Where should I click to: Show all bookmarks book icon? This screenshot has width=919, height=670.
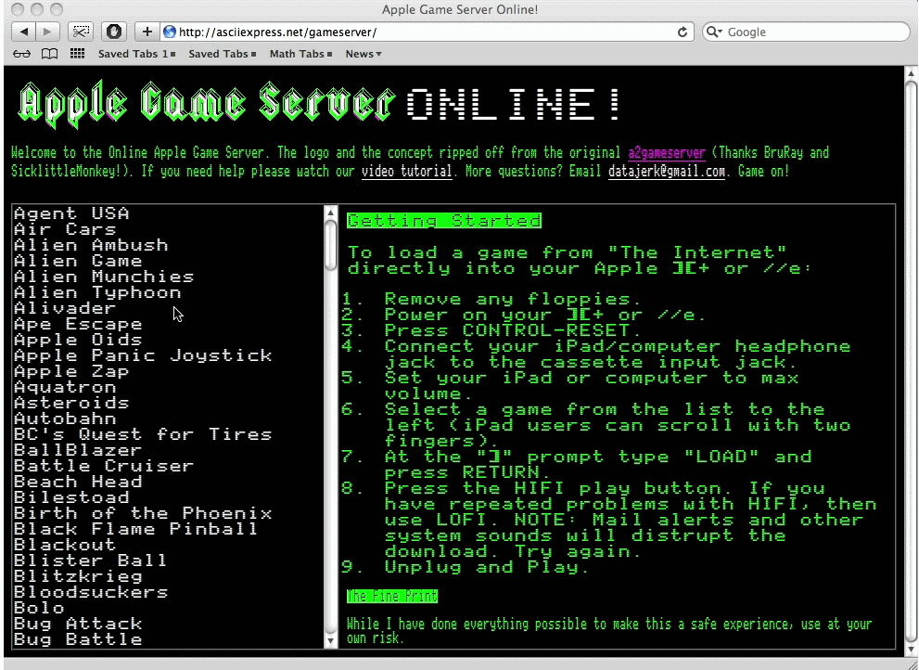[50, 54]
